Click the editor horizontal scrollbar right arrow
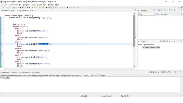 [x=132, y=69]
